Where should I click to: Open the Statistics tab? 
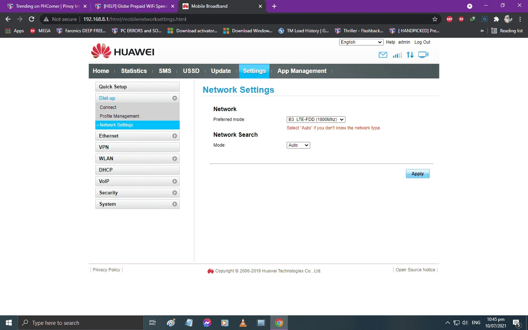134,71
